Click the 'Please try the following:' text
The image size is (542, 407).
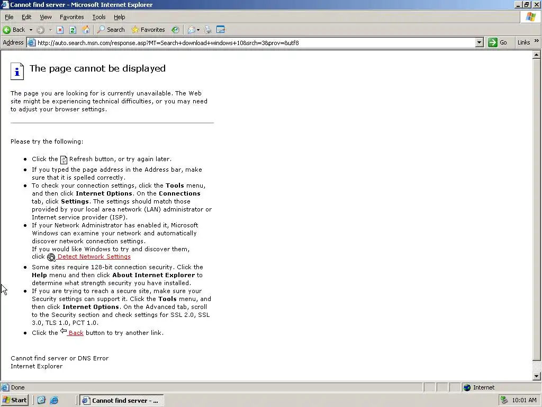pyautogui.click(x=47, y=141)
